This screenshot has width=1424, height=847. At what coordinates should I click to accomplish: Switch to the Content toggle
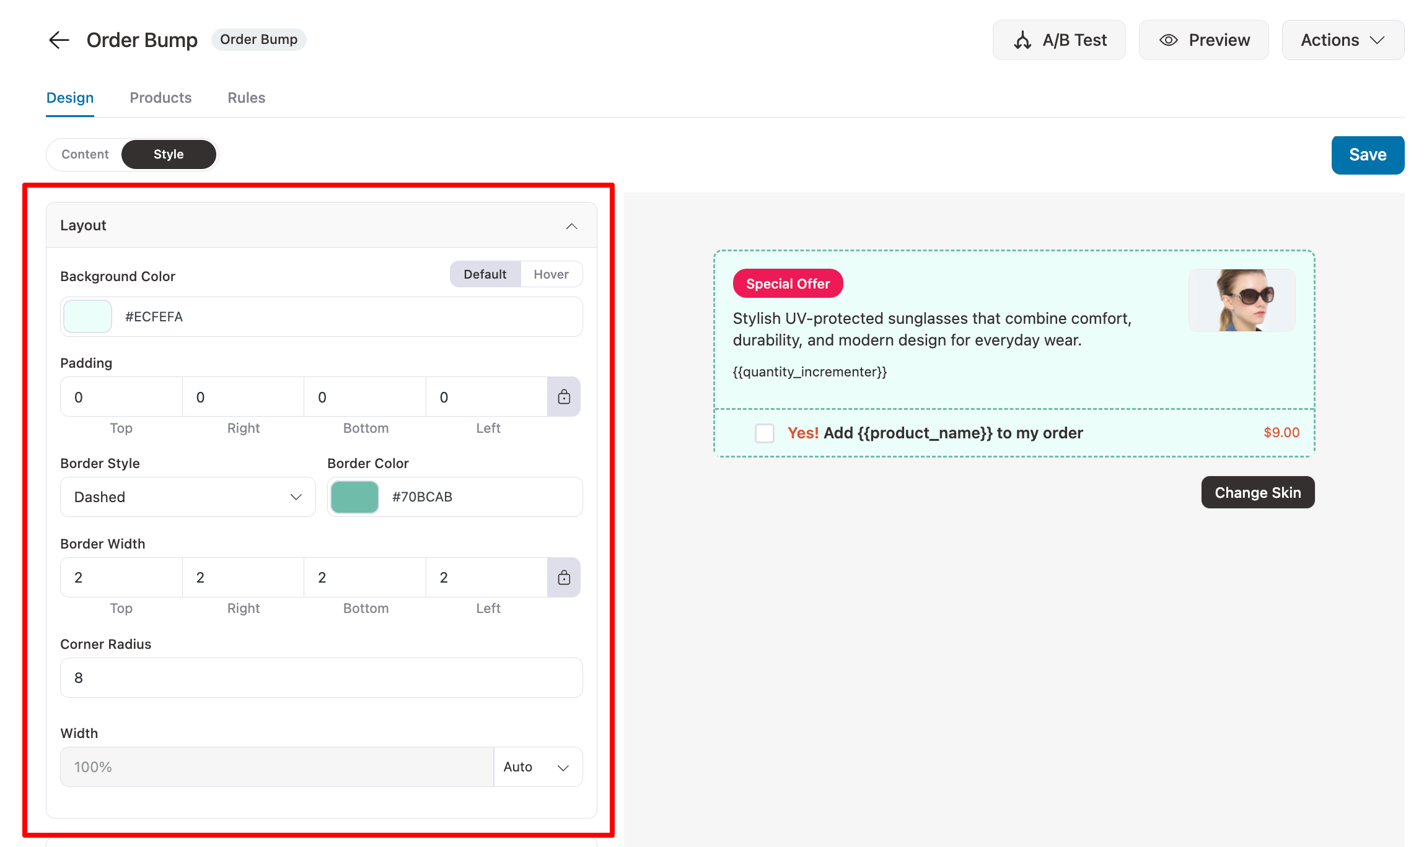[x=85, y=154]
